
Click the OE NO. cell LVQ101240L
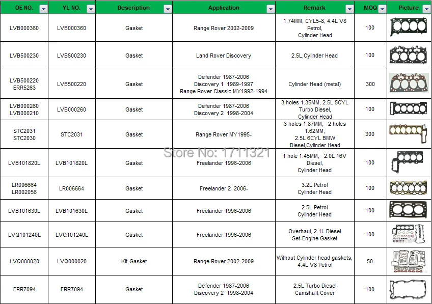point(24,235)
